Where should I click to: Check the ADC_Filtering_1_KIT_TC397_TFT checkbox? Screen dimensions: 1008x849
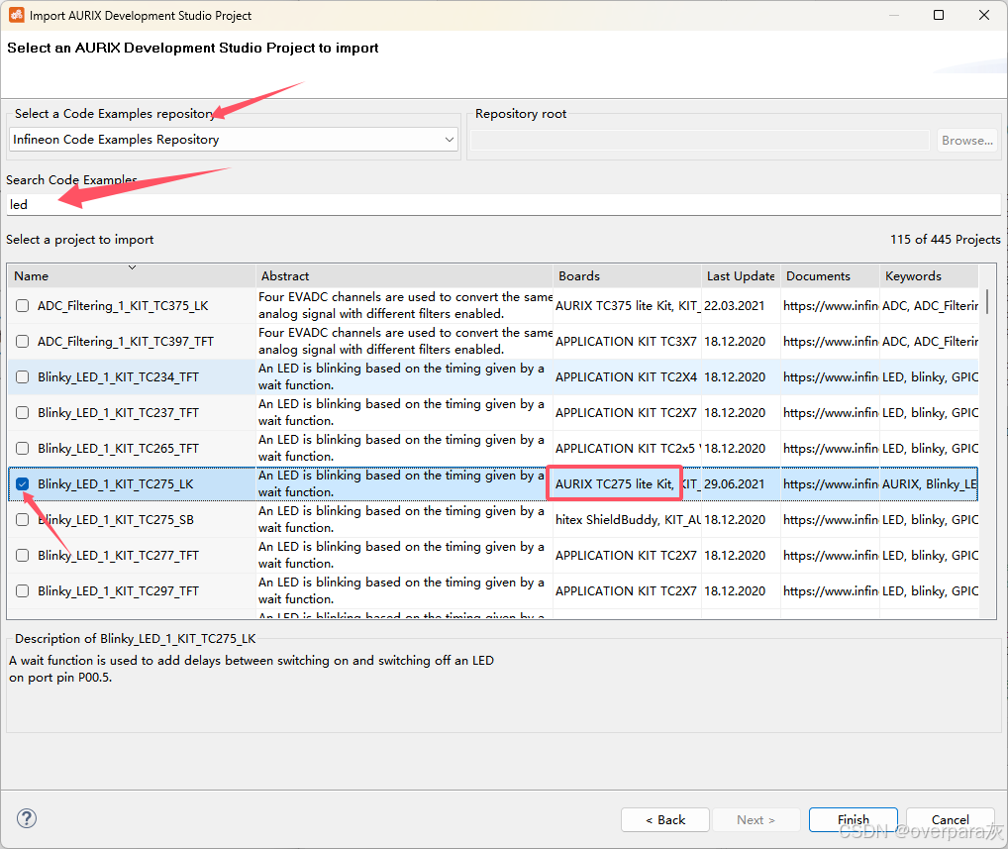(23, 341)
